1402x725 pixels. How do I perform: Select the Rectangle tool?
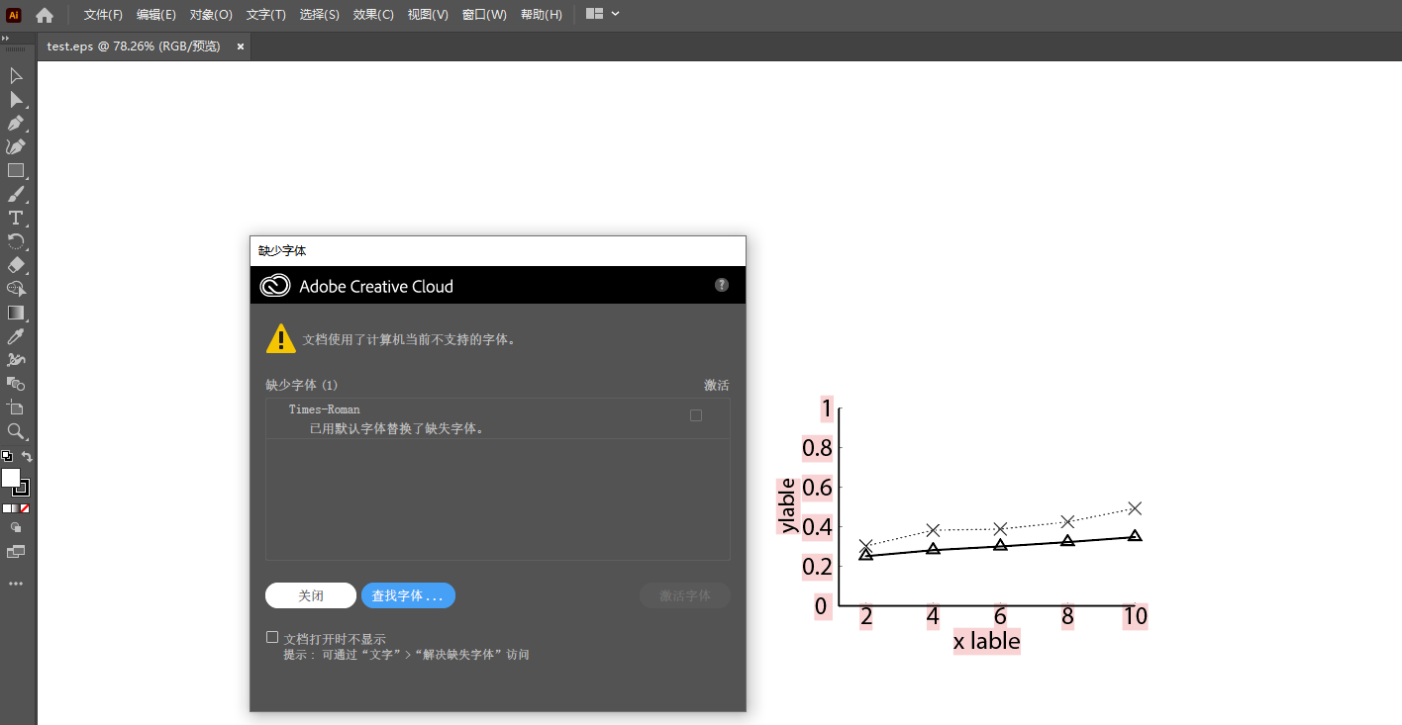[x=16, y=170]
